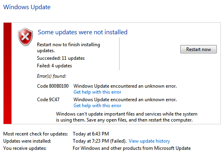Open View update history link
Screen dimensions: 224x155
pos(149,141)
